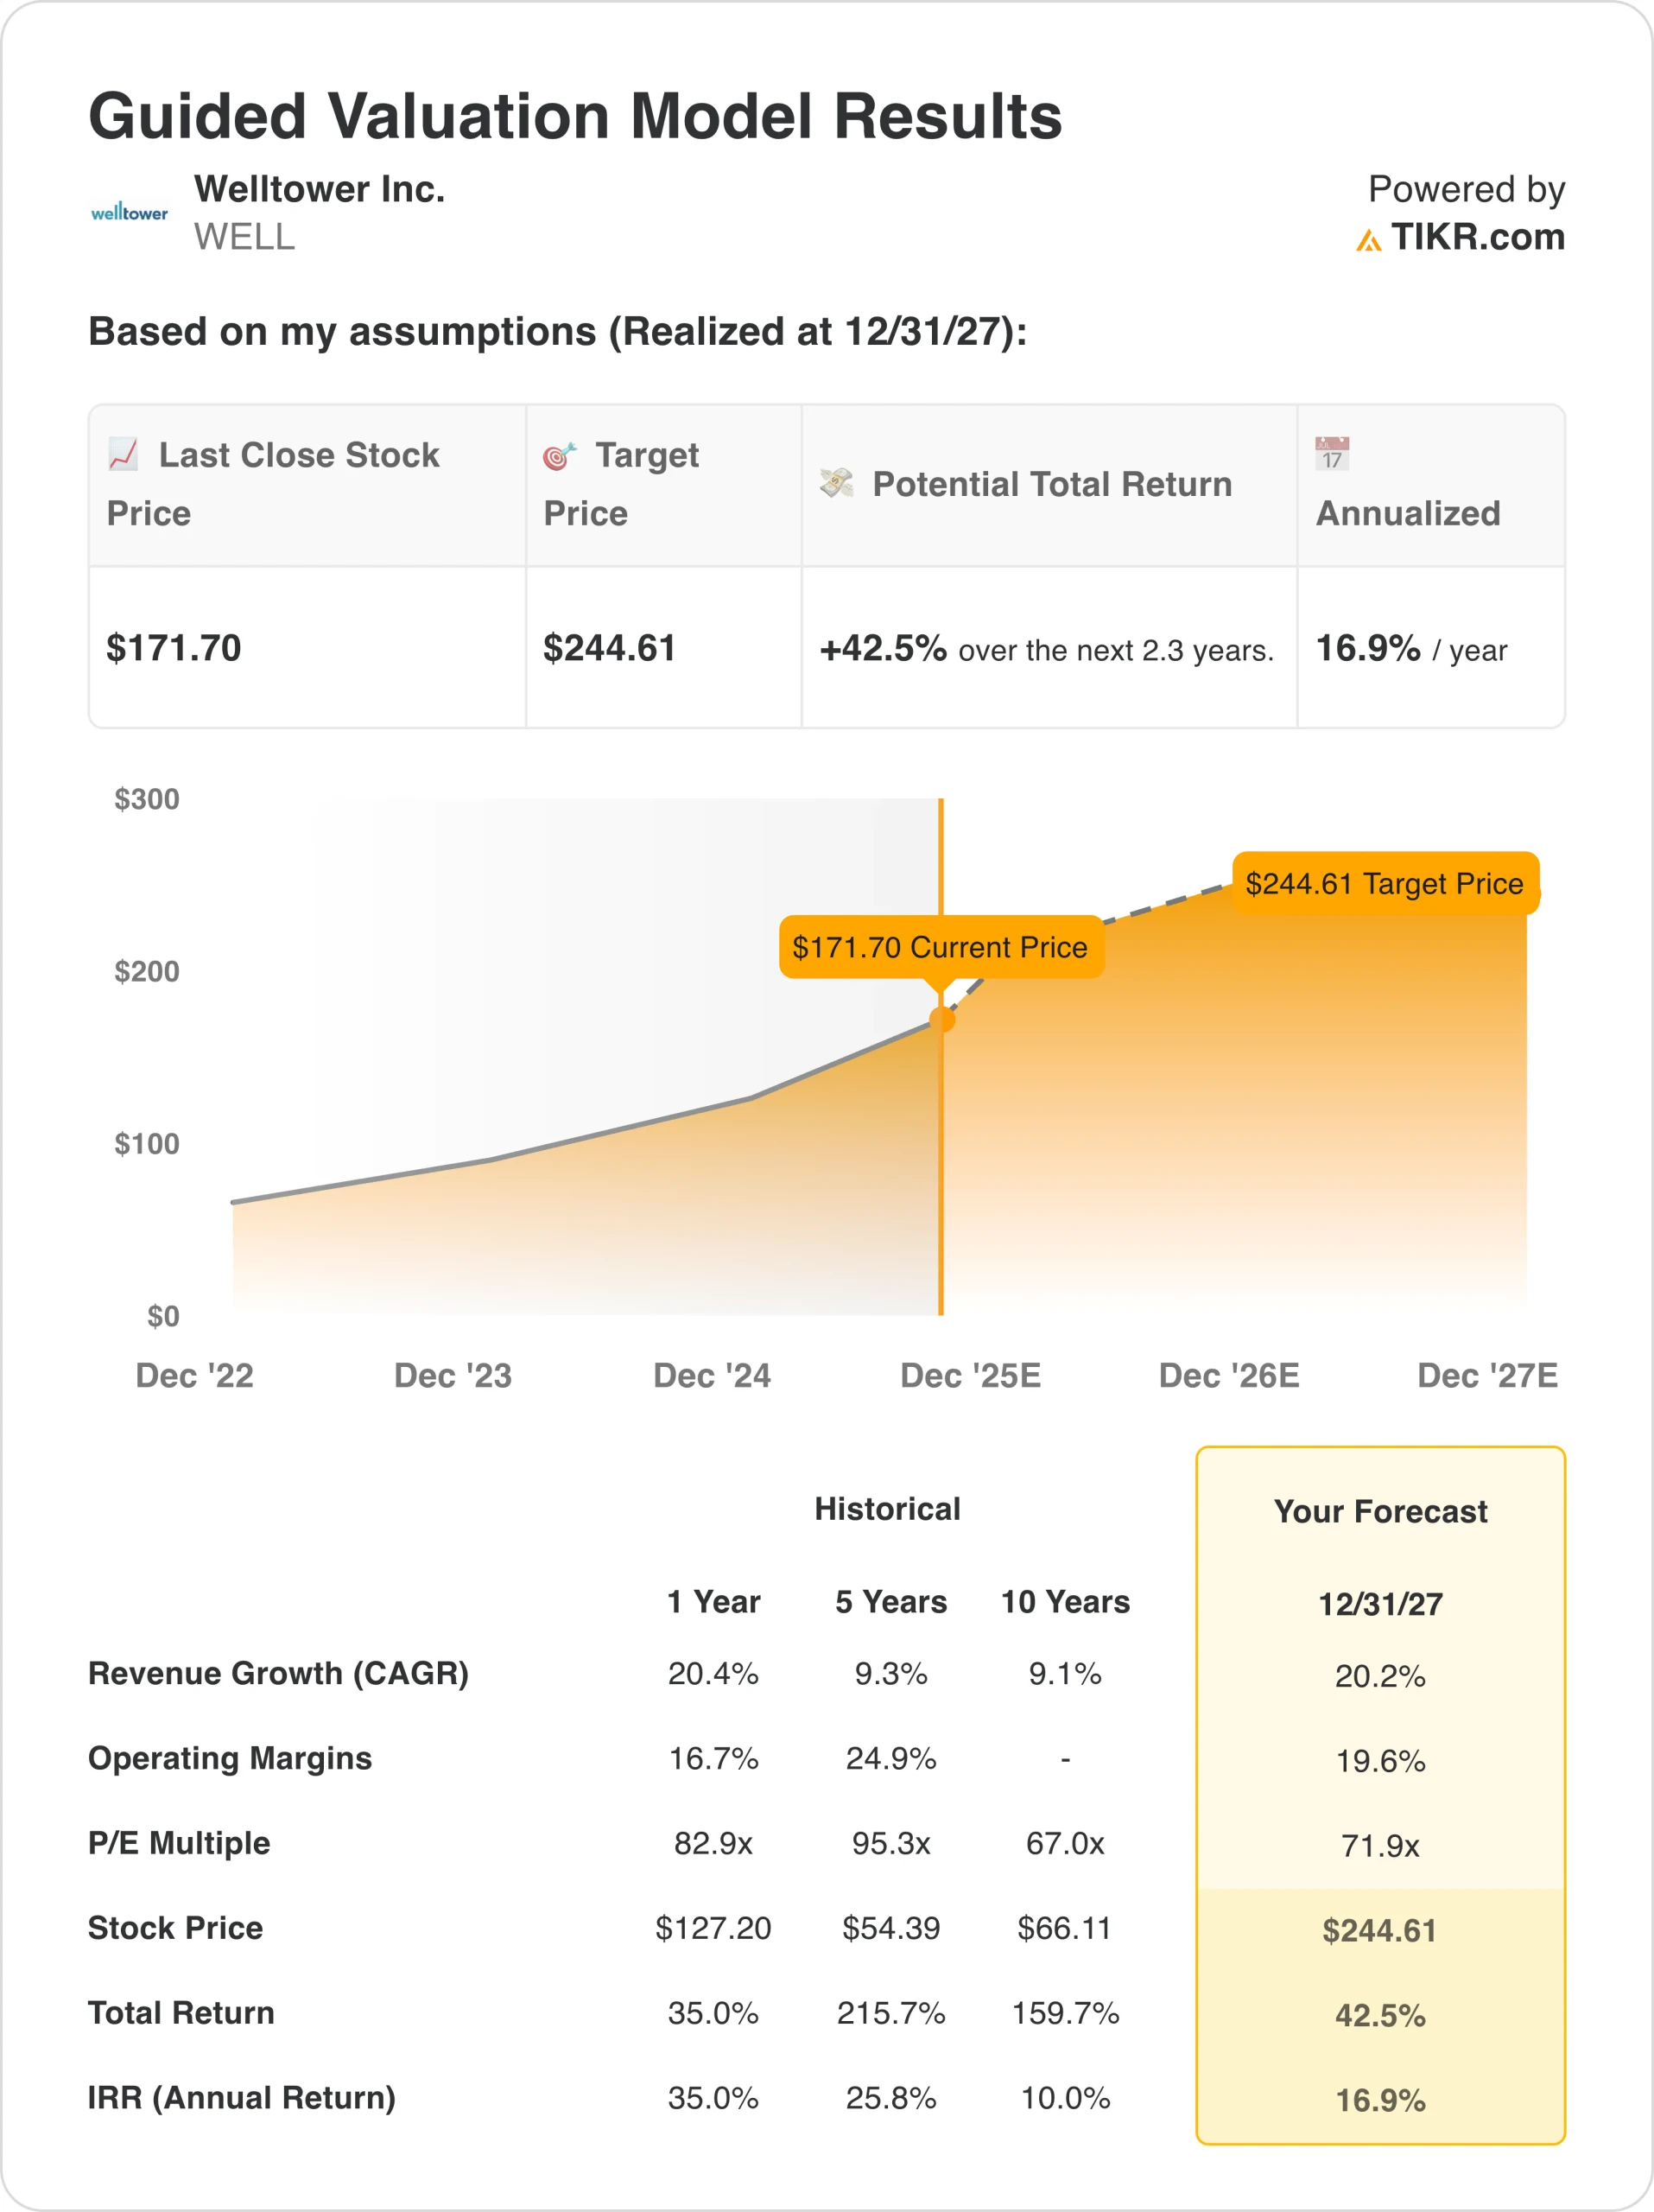
Task: Click the Welltower company logo
Action: click(x=129, y=212)
